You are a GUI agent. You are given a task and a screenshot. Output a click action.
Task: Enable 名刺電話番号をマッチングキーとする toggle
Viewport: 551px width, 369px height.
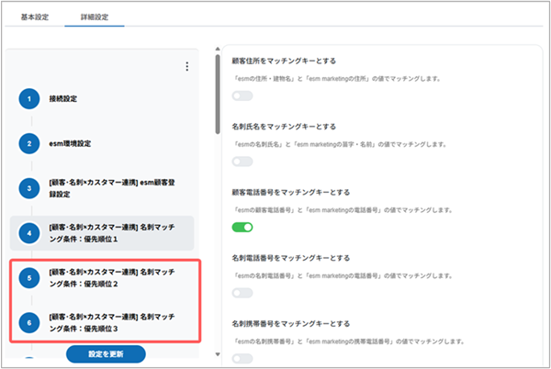(x=242, y=293)
